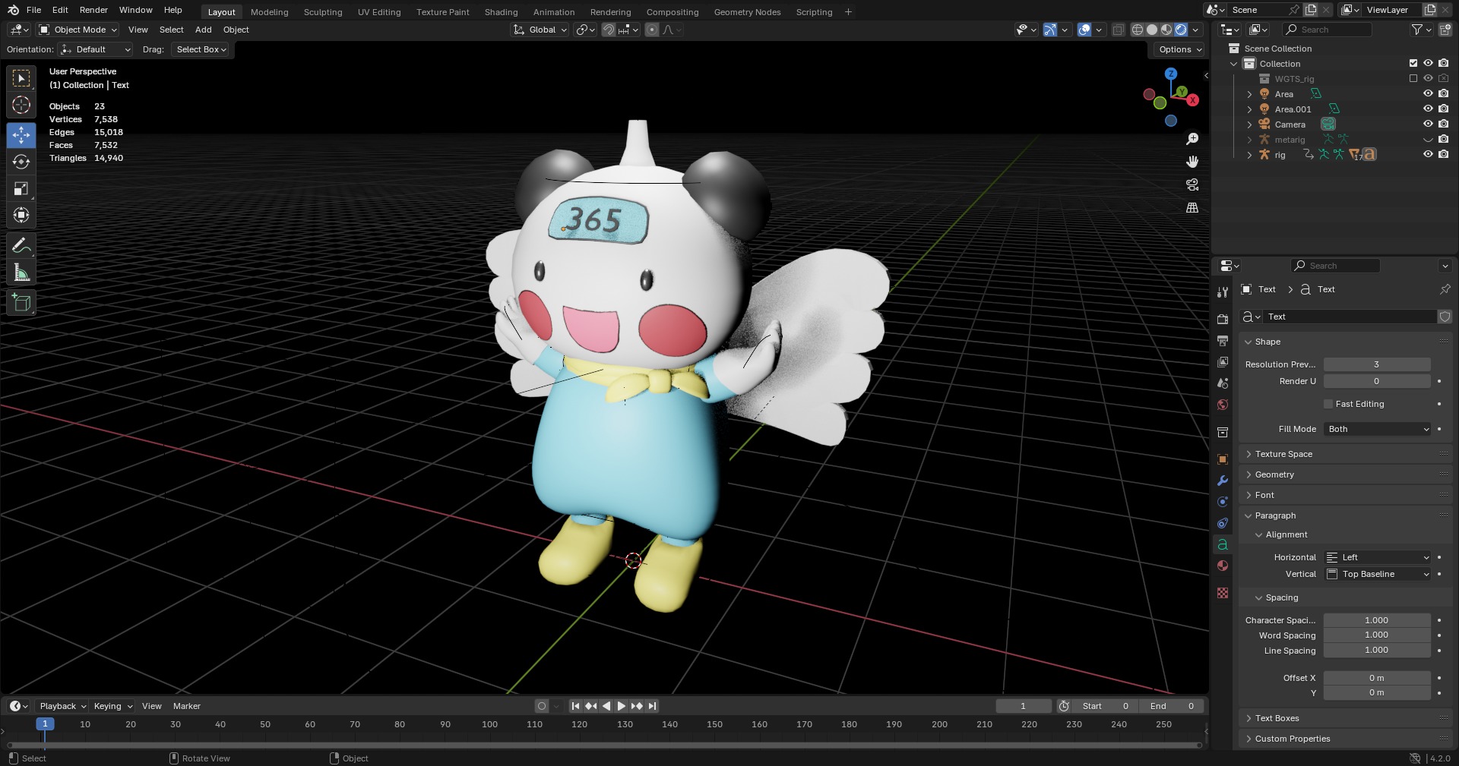The width and height of the screenshot is (1459, 766).
Task: Toggle viewport snapping magnet
Action: tap(609, 30)
